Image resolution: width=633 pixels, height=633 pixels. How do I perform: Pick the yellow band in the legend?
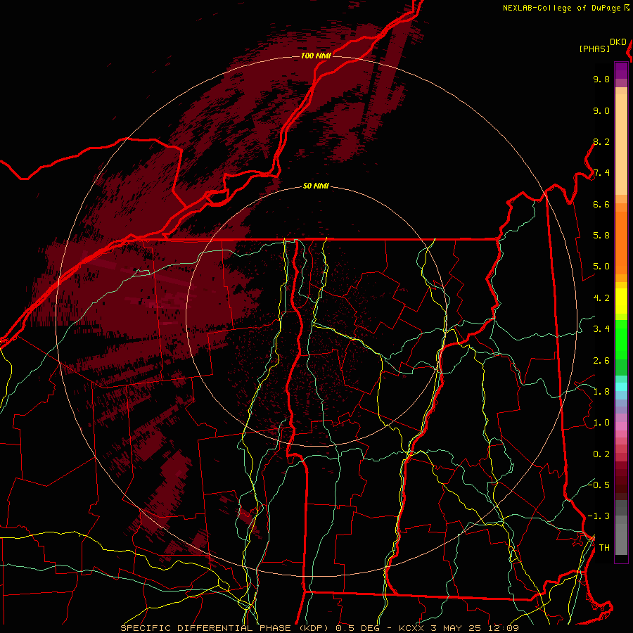tap(621, 301)
